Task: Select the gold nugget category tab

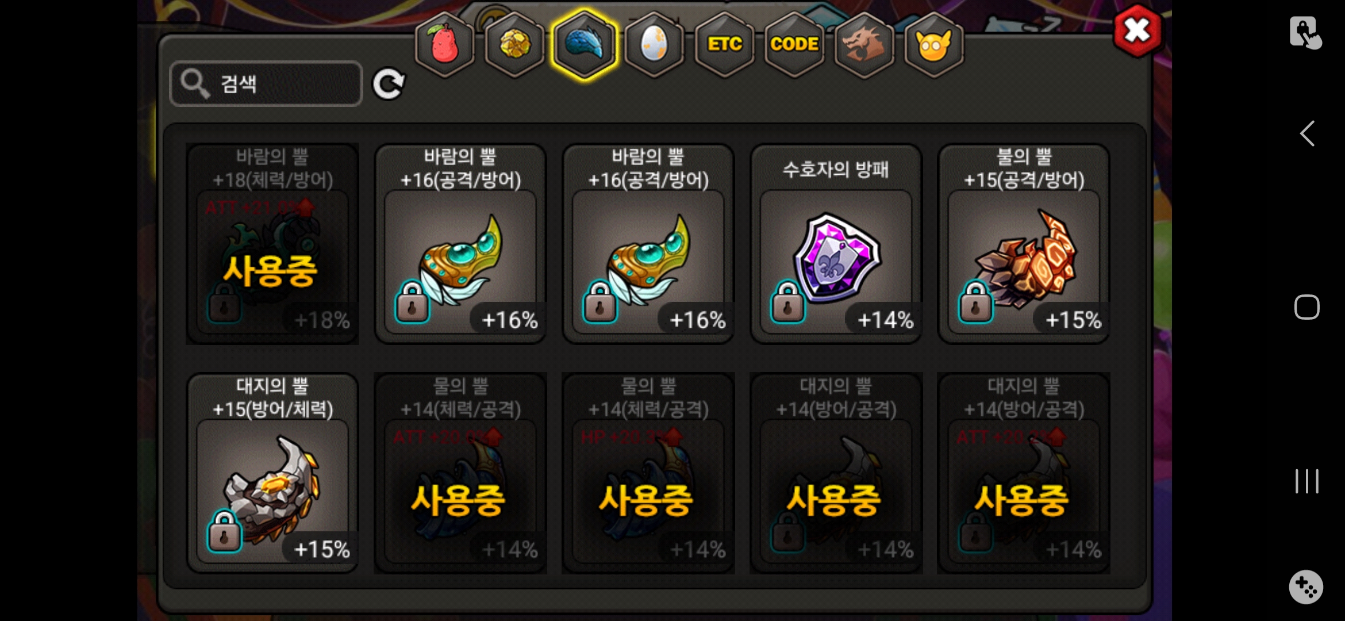Action: coord(514,44)
